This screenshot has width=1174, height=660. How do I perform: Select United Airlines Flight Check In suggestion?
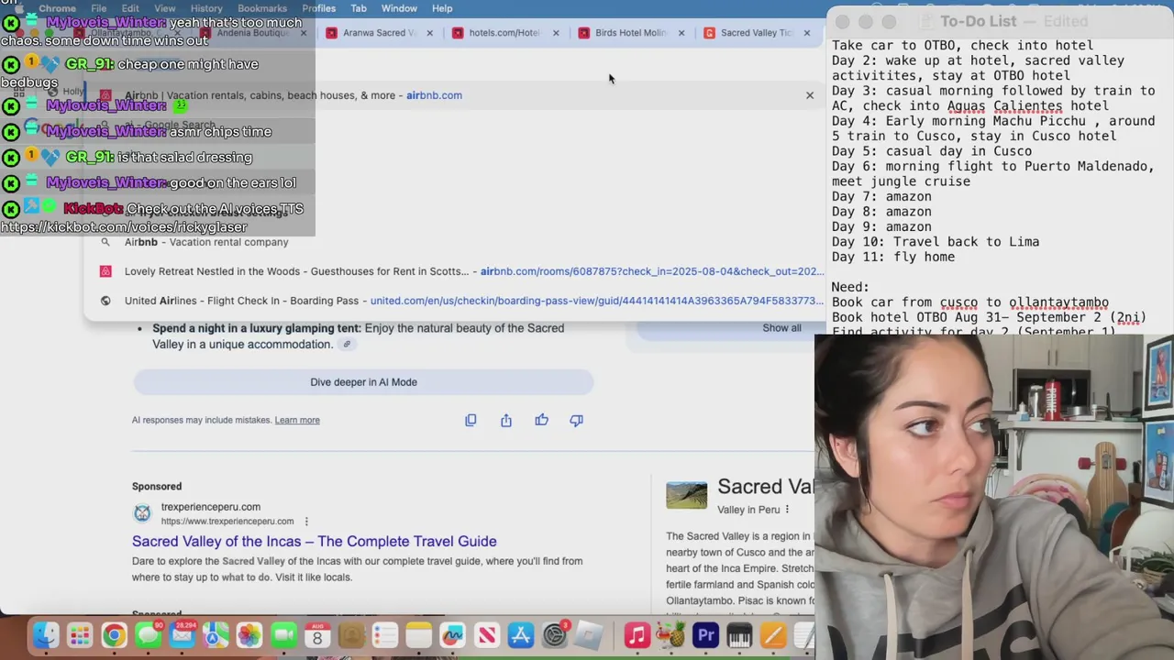click(x=455, y=301)
